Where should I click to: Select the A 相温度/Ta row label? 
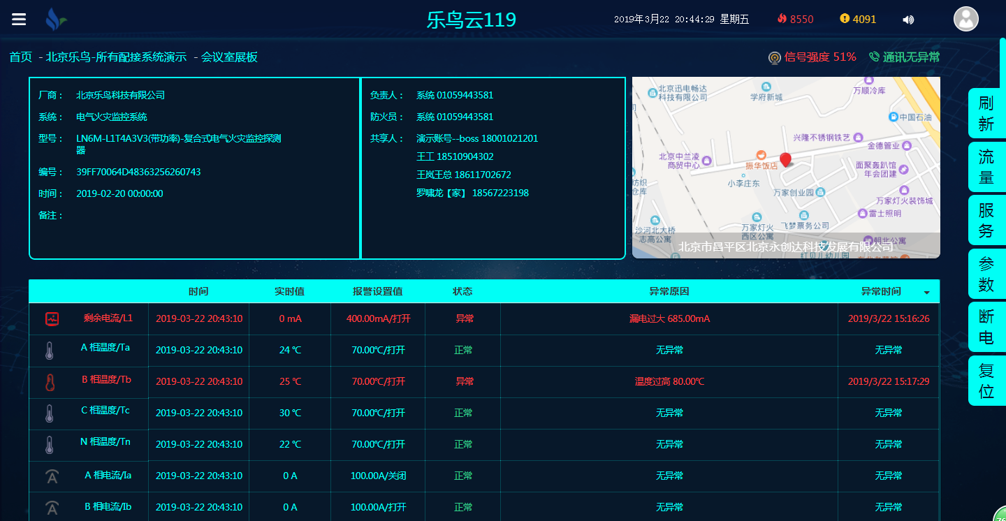[105, 347]
